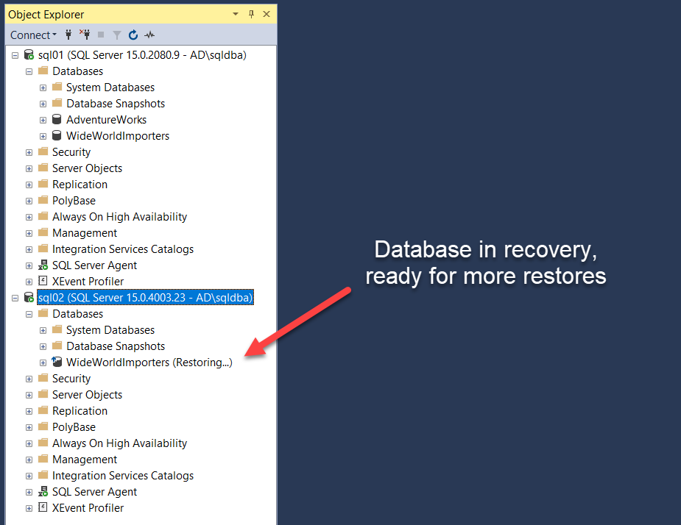Click the Databases folder icon under sql02
This screenshot has width=681, height=525.
pyautogui.click(x=43, y=312)
